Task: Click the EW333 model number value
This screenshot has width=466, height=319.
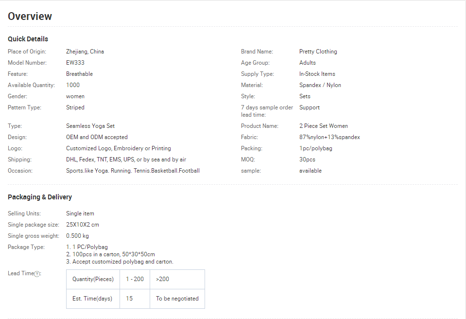Action: (75, 63)
